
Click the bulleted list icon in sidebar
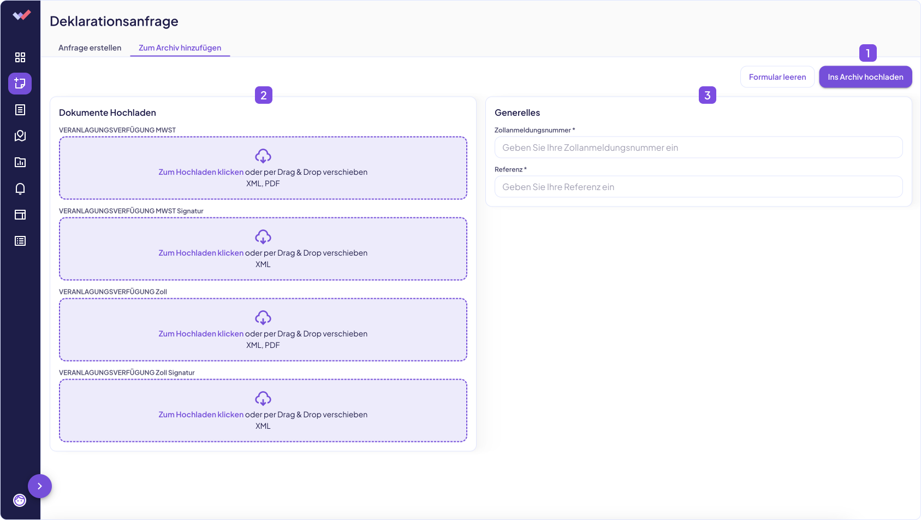(x=20, y=241)
